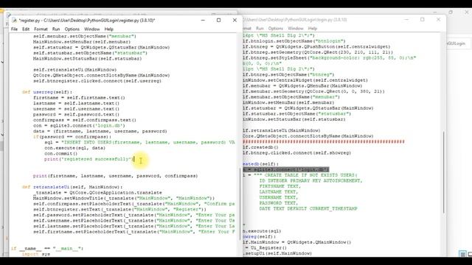472x265 pixels.
Task: Click the 'PythonGUILogin' label in the rearmost window
Action: click(456, 43)
